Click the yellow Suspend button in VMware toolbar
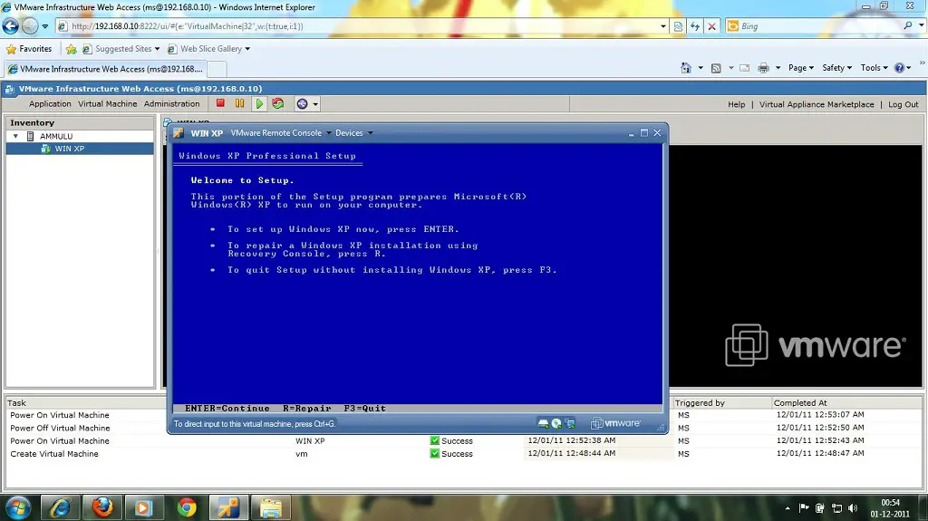Image resolution: width=928 pixels, height=521 pixels. point(239,103)
